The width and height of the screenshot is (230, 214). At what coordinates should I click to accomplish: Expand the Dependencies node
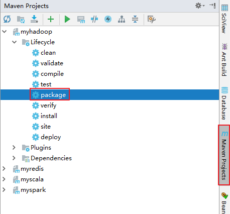(x=14, y=158)
